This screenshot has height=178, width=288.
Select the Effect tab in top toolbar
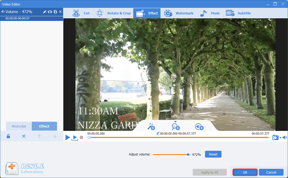point(147,13)
